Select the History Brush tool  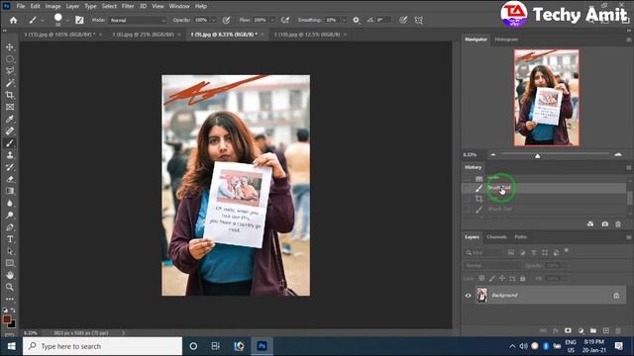click(10, 167)
